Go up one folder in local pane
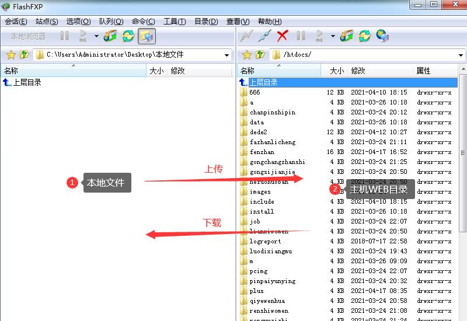 click(24, 55)
